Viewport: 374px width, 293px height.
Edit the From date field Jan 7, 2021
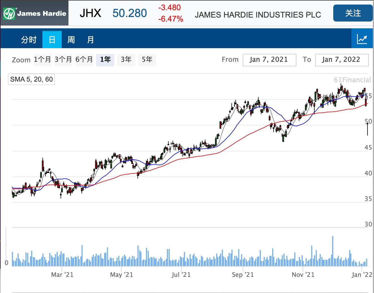pos(269,60)
